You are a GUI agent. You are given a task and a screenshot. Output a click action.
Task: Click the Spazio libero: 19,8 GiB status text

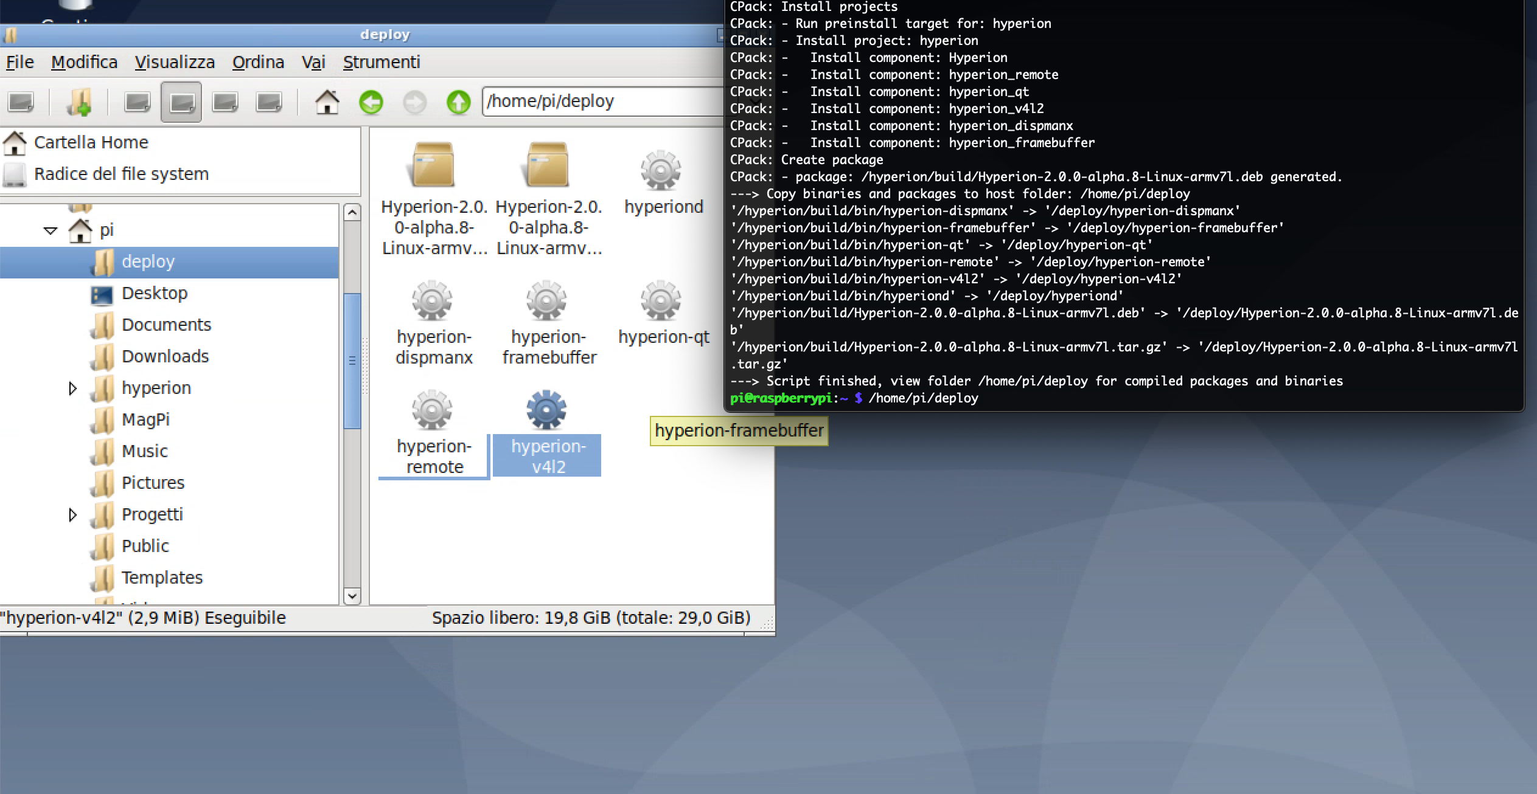pos(591,618)
